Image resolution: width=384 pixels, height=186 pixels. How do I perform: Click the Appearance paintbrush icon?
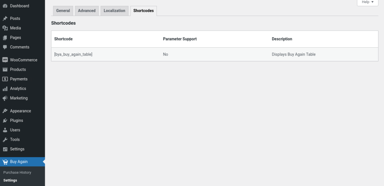click(x=5, y=111)
